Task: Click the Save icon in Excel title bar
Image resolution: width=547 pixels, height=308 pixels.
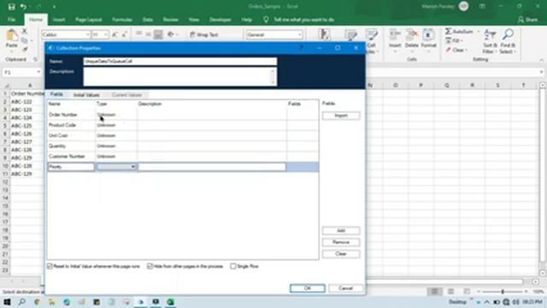Action: tap(11, 7)
